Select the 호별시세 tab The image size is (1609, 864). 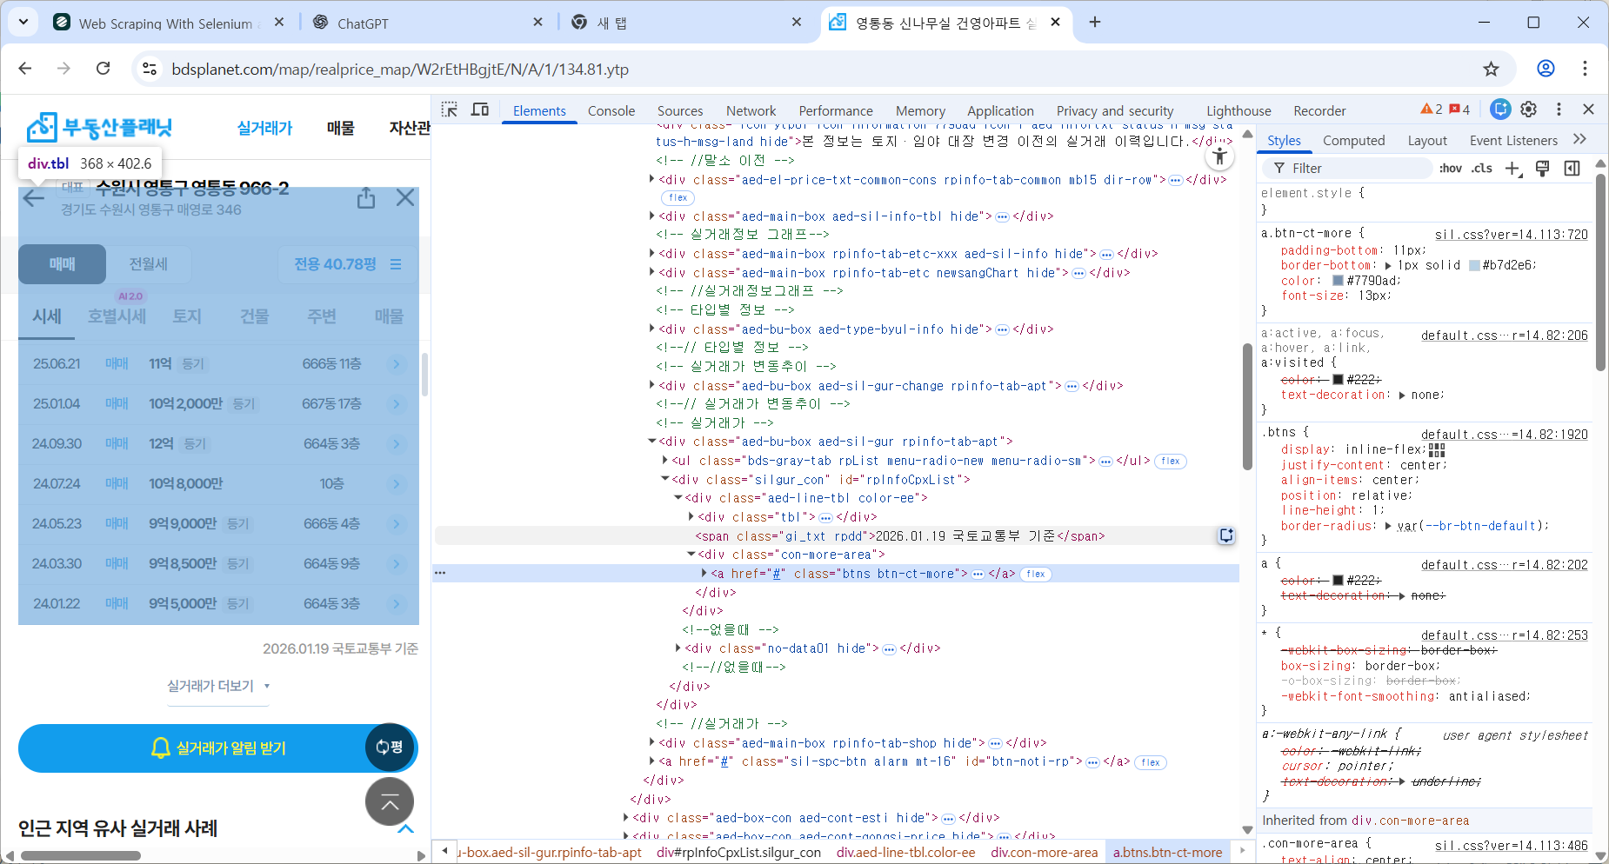click(117, 316)
